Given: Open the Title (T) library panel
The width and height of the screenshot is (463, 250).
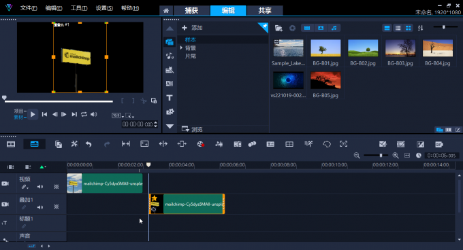Looking at the screenshot, I should click(x=170, y=98).
